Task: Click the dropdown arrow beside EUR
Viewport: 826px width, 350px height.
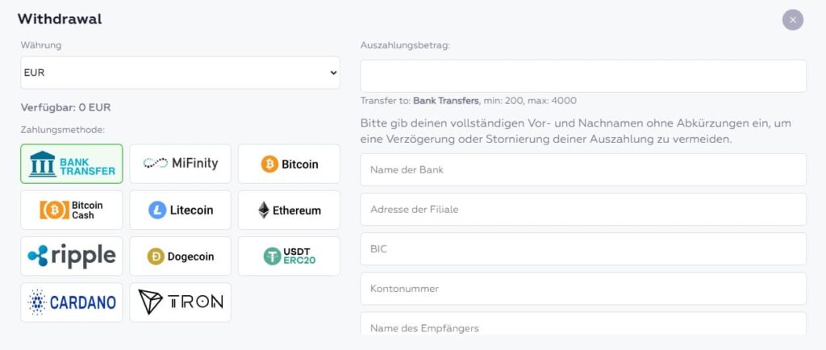Action: coord(333,73)
